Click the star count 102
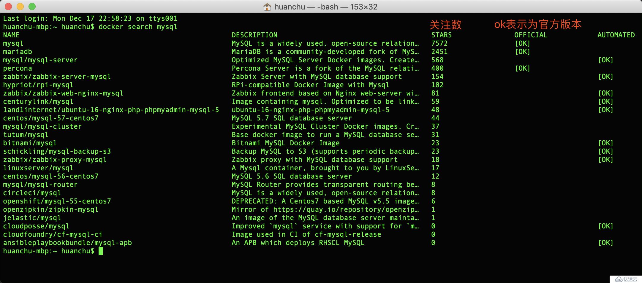This screenshot has height=283, width=642. [x=437, y=85]
